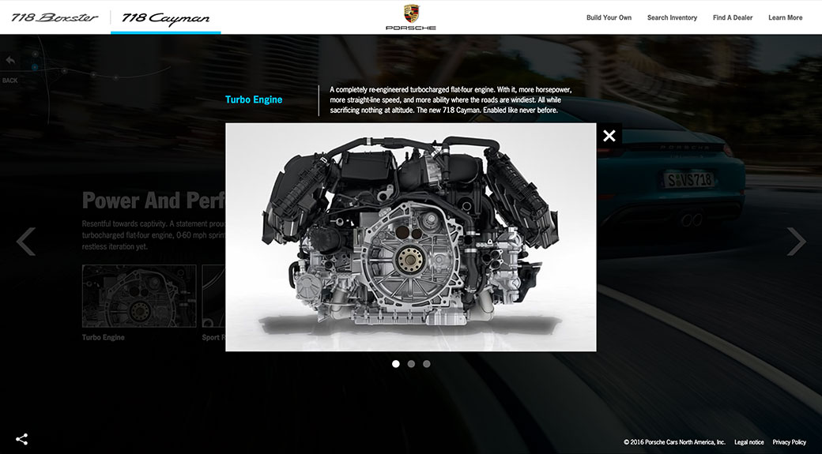Open the Legal notice link
The image size is (822, 454).
(748, 442)
